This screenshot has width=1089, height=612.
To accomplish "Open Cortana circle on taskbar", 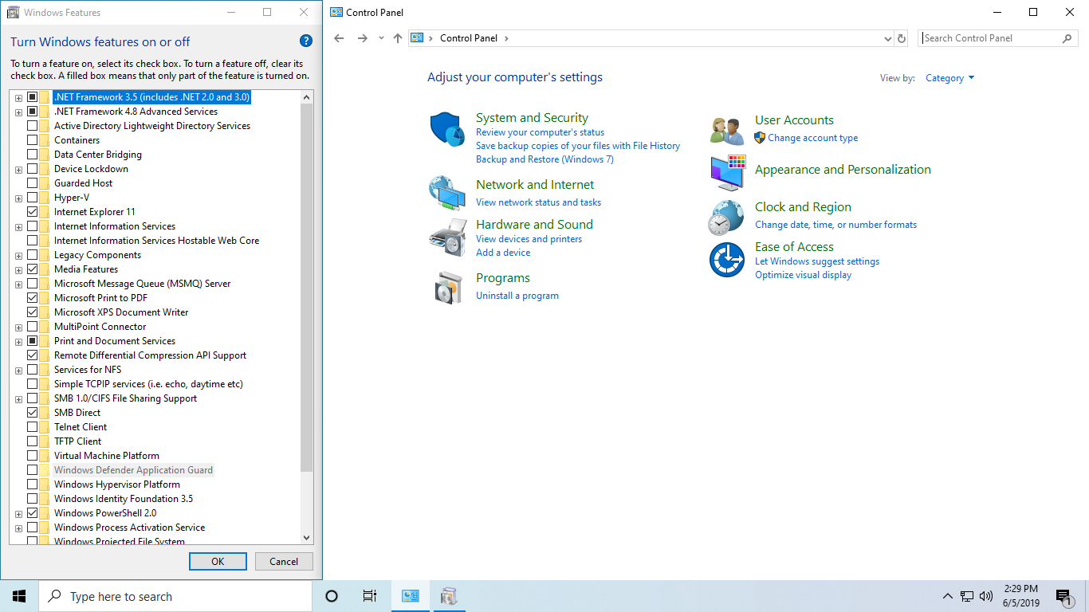I will click(x=332, y=596).
